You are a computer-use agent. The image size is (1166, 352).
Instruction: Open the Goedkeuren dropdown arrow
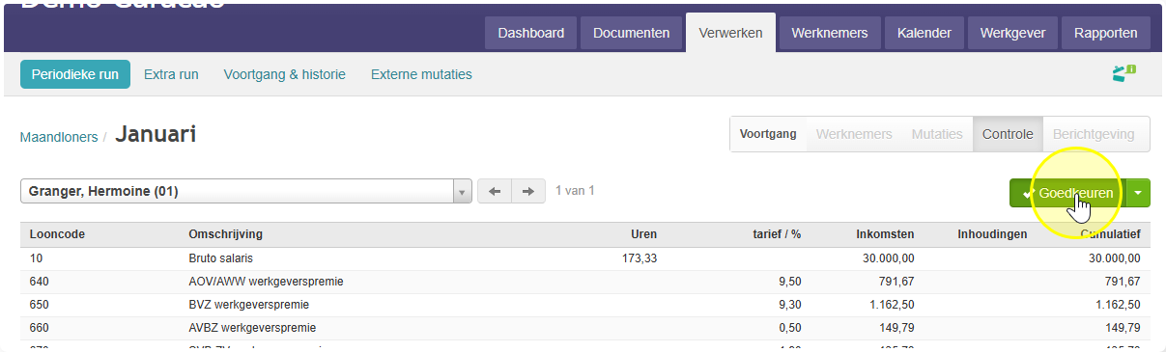[x=1138, y=193]
